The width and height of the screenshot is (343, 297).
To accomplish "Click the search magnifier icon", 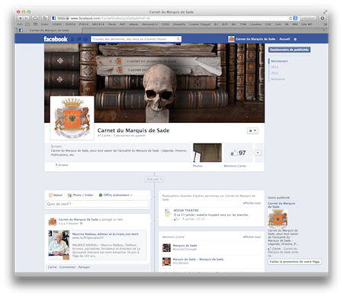I will [x=178, y=39].
